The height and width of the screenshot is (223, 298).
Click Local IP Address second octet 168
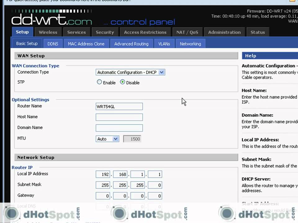click(120, 174)
